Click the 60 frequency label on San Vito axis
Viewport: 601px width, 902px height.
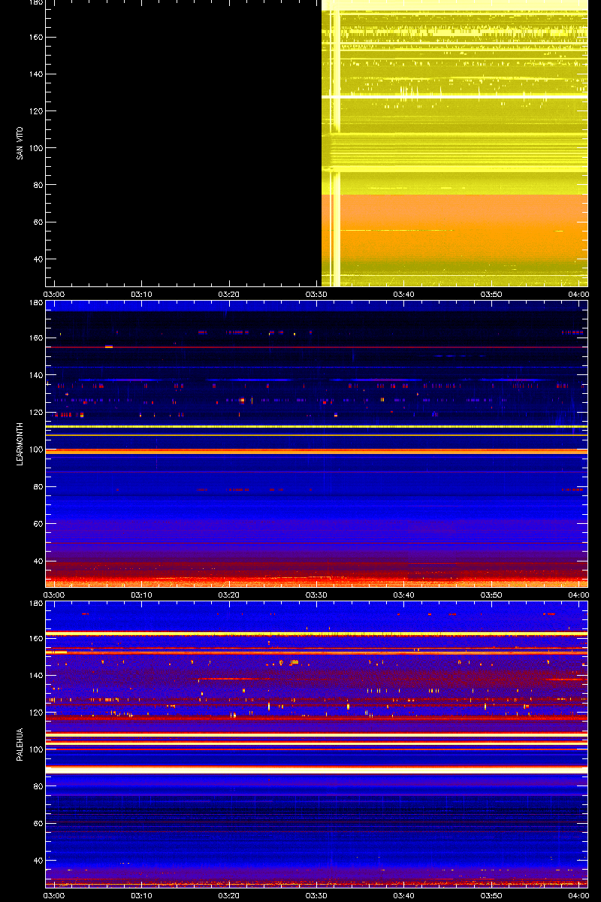point(38,222)
